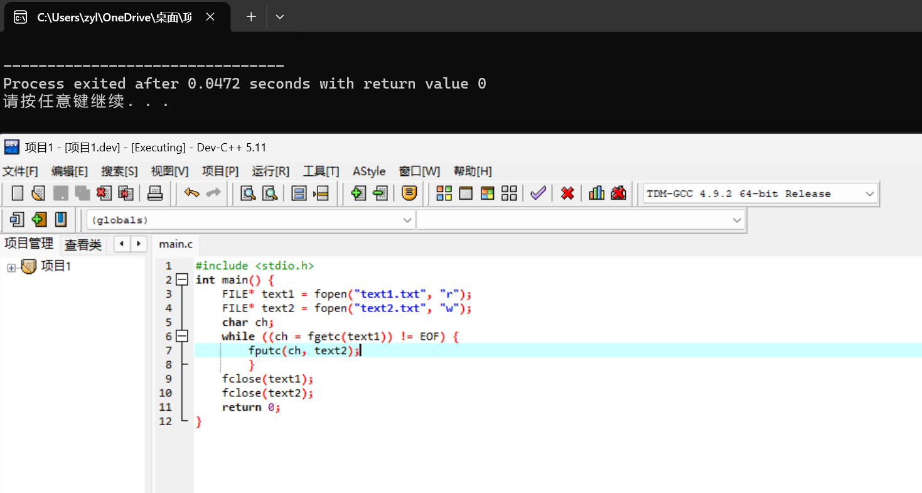Screen dimensions: 922x493
Task: Click the Compile colored squares icon
Action: tap(444, 193)
